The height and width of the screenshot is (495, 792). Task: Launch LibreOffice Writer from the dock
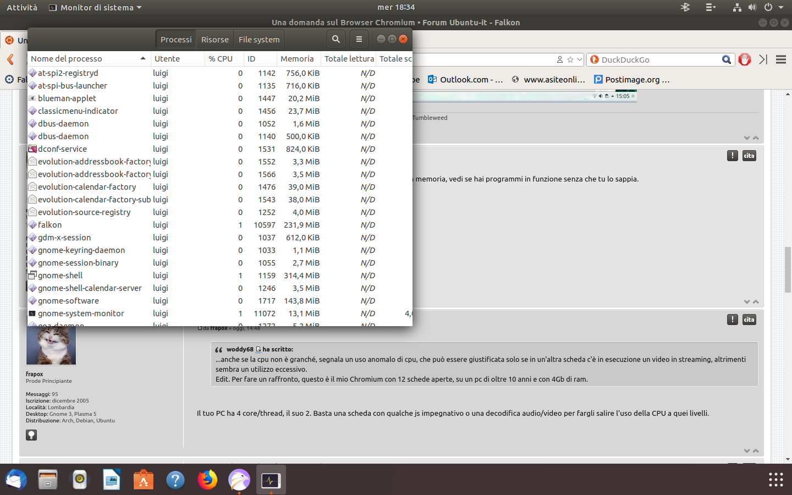[x=112, y=480]
